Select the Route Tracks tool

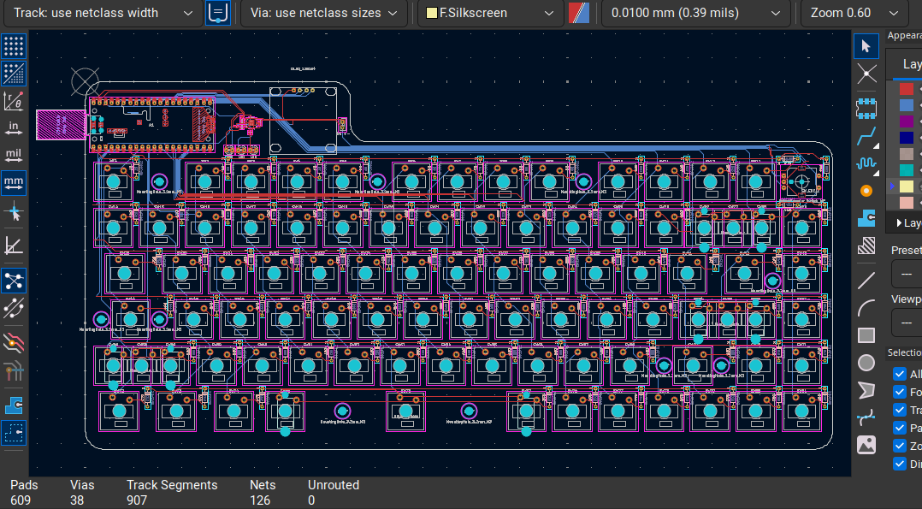[x=866, y=135]
